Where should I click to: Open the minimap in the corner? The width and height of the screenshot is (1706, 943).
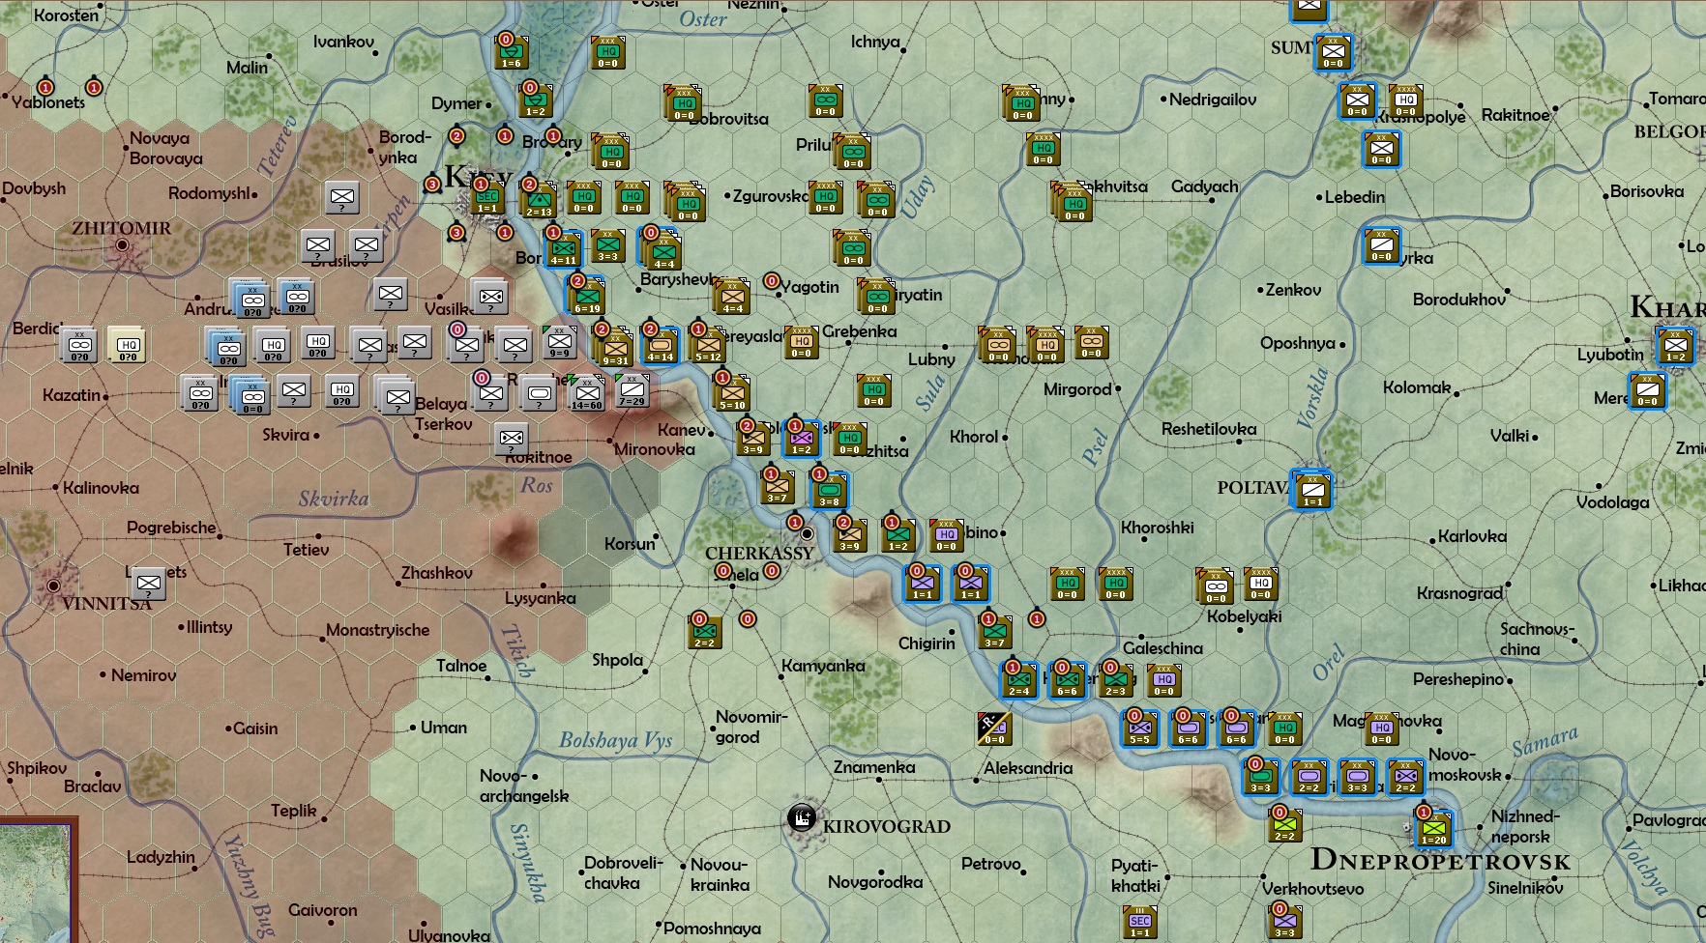coord(36,881)
